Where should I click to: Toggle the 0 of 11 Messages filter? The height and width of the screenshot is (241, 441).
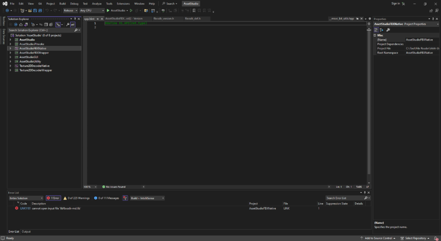(107, 198)
